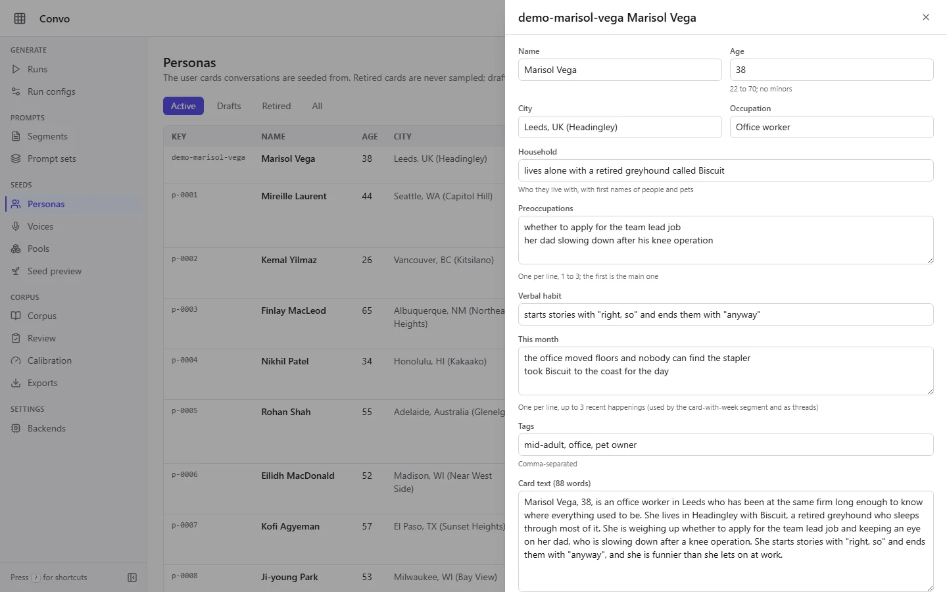Collapse the sidebar with the panel icon

click(x=132, y=578)
